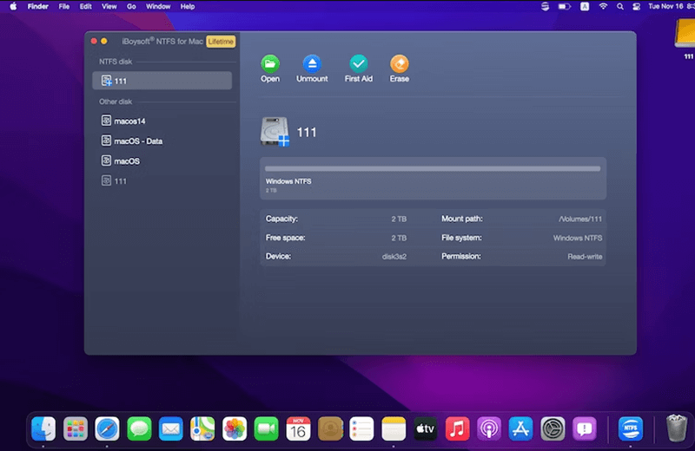Screen dimensions: 695x451
Task: Click the 111 drive on the desktop
Action: 685,39
